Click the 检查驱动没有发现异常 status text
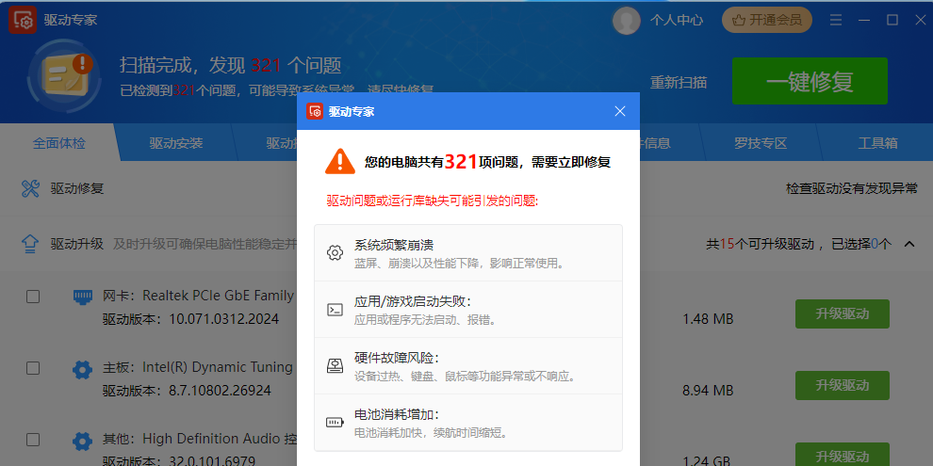This screenshot has height=466, width=933. click(x=852, y=188)
